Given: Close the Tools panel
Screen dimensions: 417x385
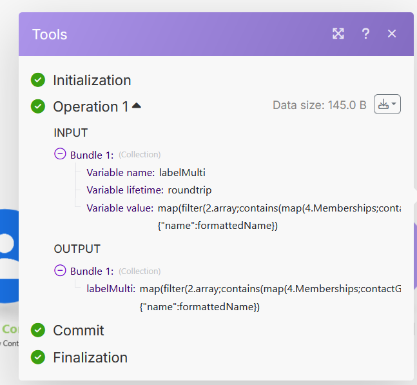Looking at the screenshot, I should click(392, 34).
